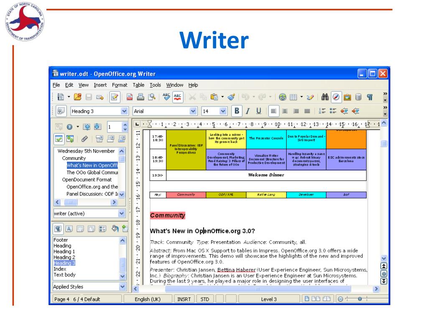Viewport: 428px width, 321px height.
Task: Toggle Nonprinting Characters pilcrow icon
Action: click(370, 97)
